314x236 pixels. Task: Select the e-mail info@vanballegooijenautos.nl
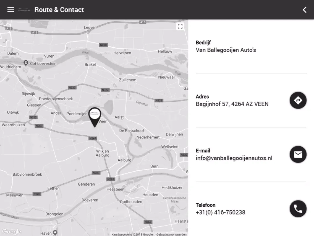[x=234, y=158]
